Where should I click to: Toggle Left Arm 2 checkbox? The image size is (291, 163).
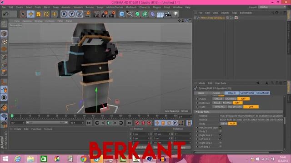(x=221, y=139)
